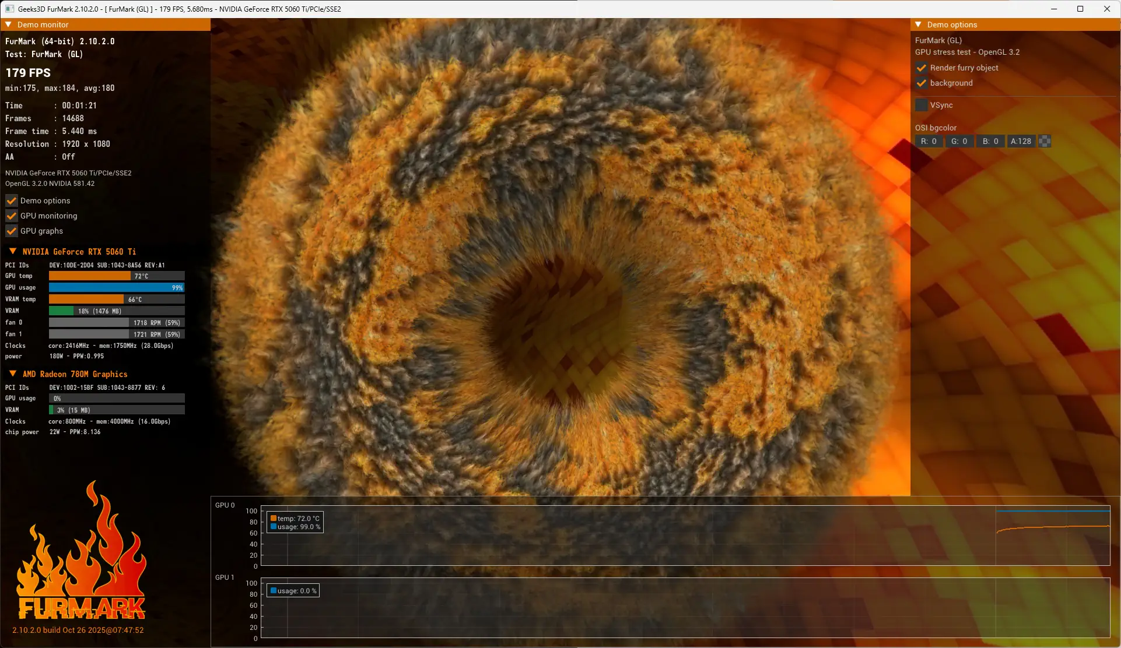Viewport: 1121px width, 648px height.
Task: Click the power 180W PPW:0.995 line
Action: 55,356
